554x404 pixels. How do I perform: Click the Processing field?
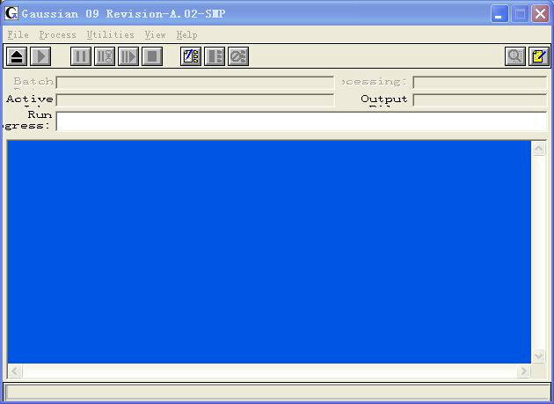pyautogui.click(x=480, y=83)
